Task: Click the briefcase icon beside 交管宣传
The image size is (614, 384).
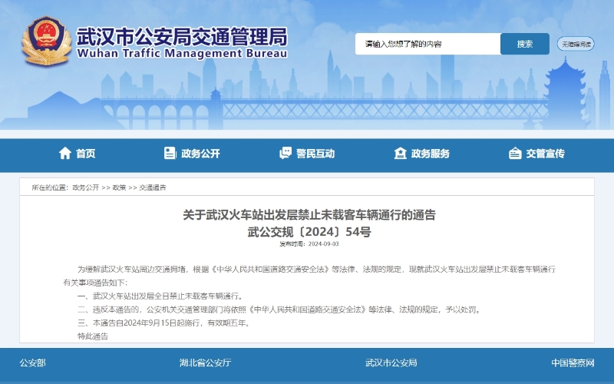Action: pos(515,153)
